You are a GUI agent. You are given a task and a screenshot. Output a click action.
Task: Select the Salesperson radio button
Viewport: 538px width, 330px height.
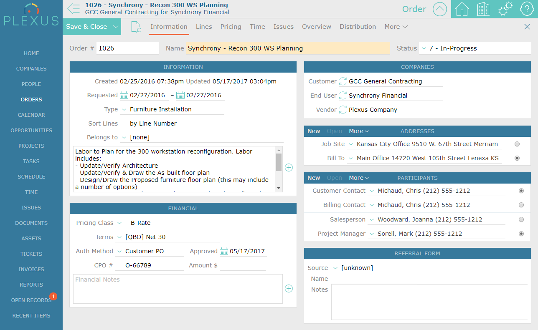click(521, 219)
